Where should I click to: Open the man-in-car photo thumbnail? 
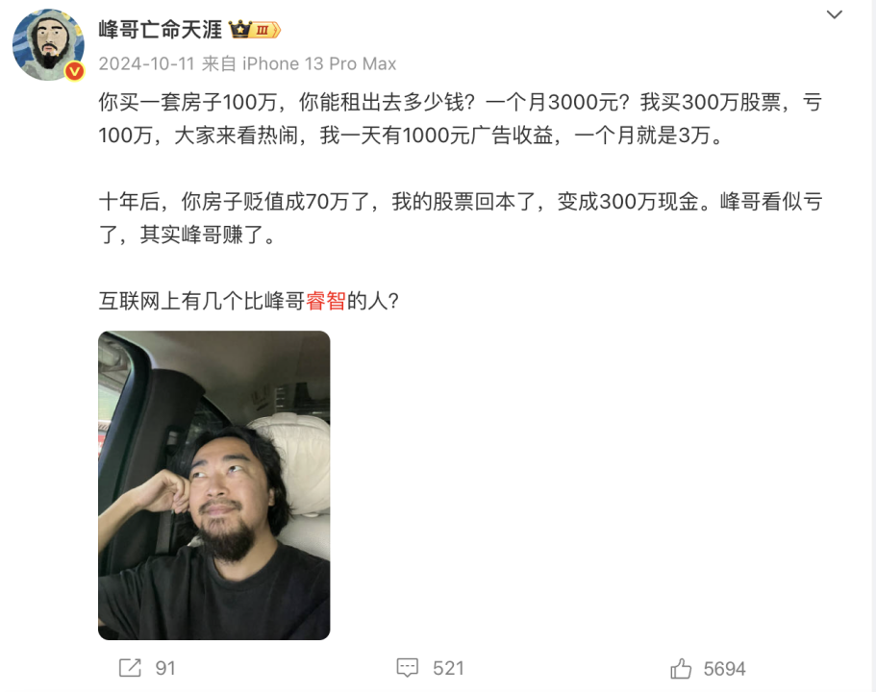pos(214,484)
